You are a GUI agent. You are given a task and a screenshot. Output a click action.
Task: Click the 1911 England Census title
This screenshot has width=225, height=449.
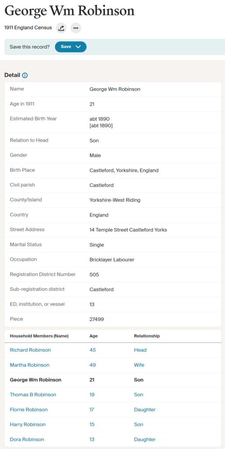tap(28, 28)
